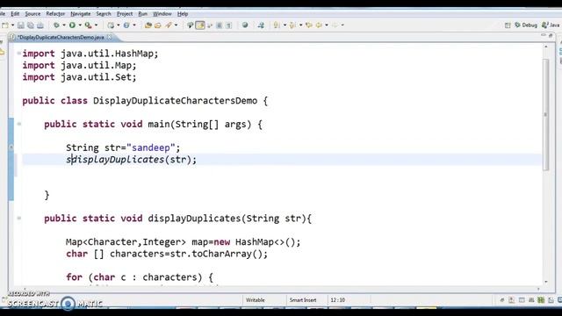Toggle Word Wrap icon in toolbar
Screen dimensions: 562x316
210,25
